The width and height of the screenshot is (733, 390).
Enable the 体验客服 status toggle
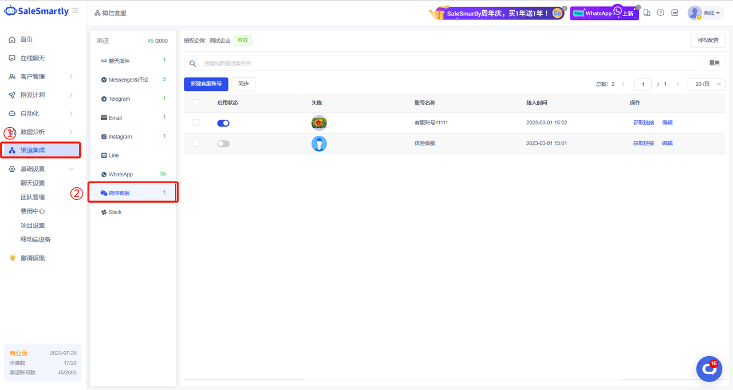click(x=223, y=144)
